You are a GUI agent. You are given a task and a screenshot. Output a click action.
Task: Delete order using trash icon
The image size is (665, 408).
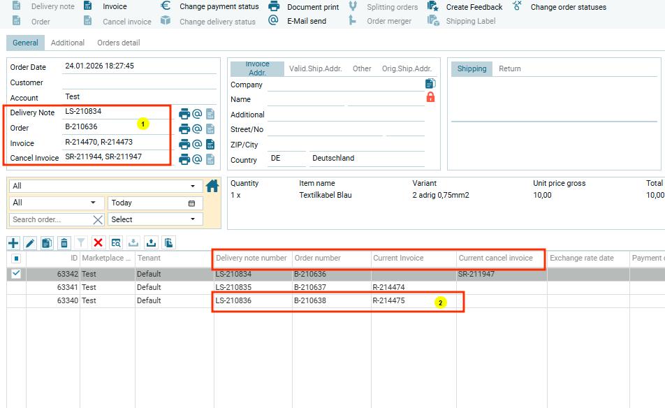64,242
